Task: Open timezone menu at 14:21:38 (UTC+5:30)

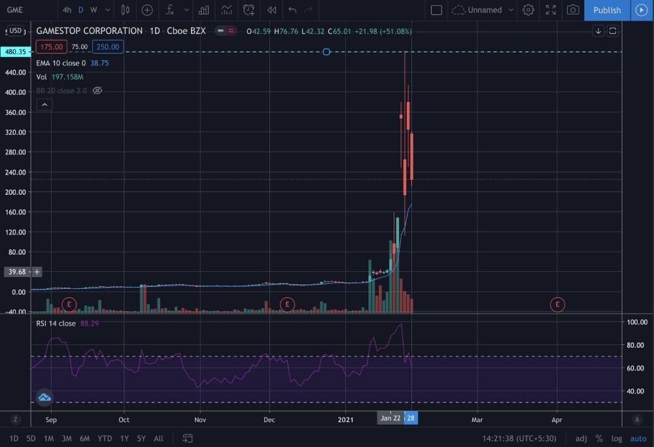Action: [x=519, y=439]
